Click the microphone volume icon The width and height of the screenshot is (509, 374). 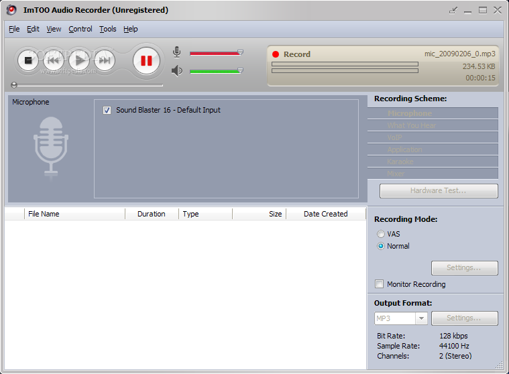pos(176,52)
